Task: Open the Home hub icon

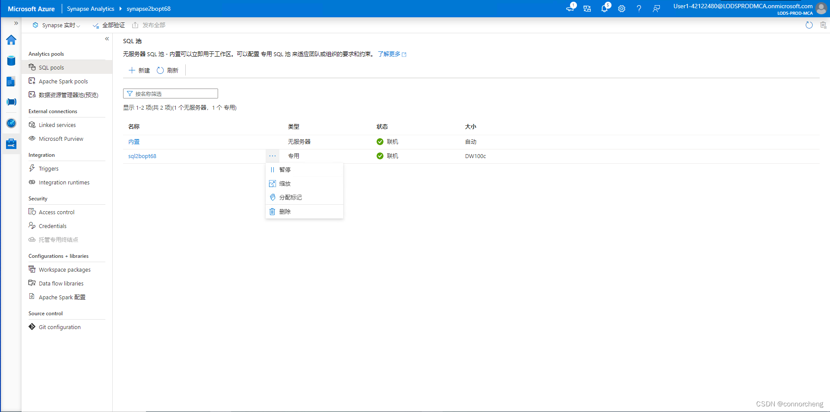Action: pos(11,40)
